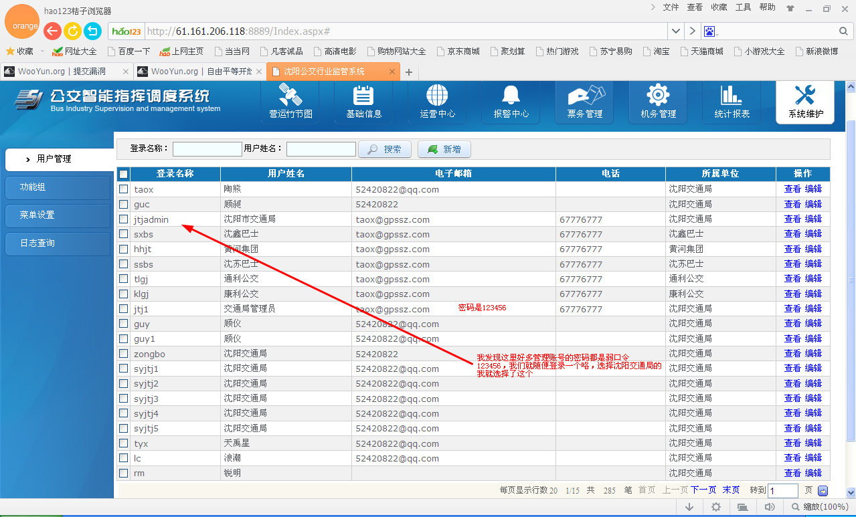Click the 搜索 search button

pos(385,149)
